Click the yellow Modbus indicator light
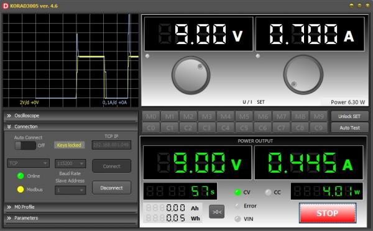The width and height of the screenshot is (373, 231). click(21, 189)
